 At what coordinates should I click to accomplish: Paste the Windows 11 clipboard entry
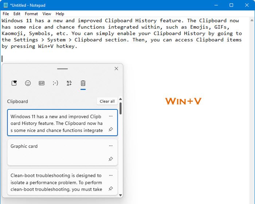coord(62,123)
